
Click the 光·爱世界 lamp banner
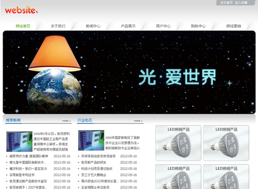pyautogui.click(x=129, y=72)
